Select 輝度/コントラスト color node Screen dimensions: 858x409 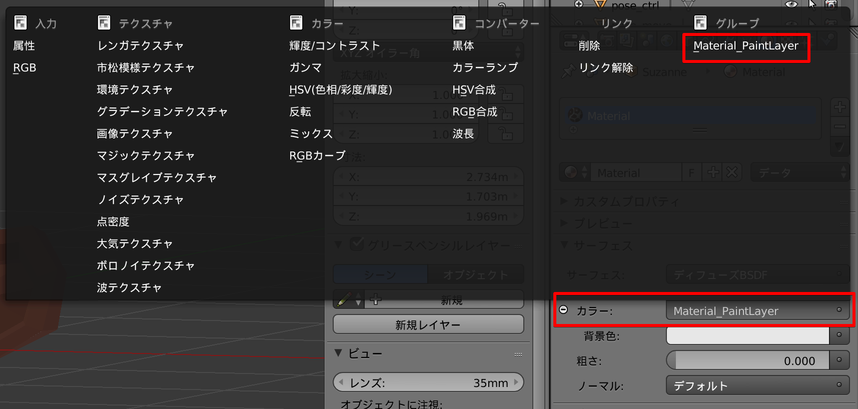click(334, 45)
